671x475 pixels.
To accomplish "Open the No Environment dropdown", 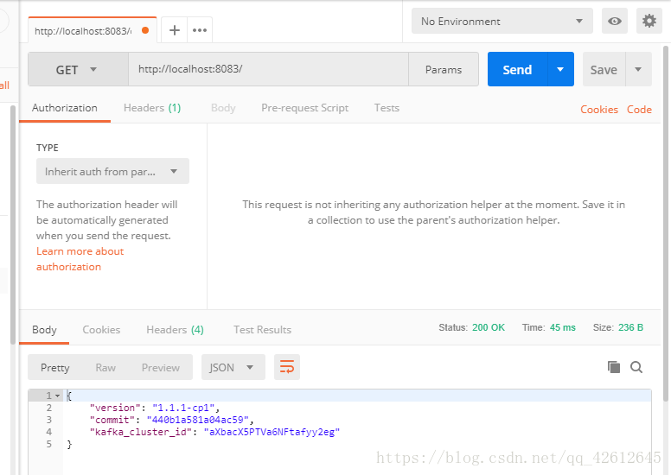I will (x=502, y=21).
